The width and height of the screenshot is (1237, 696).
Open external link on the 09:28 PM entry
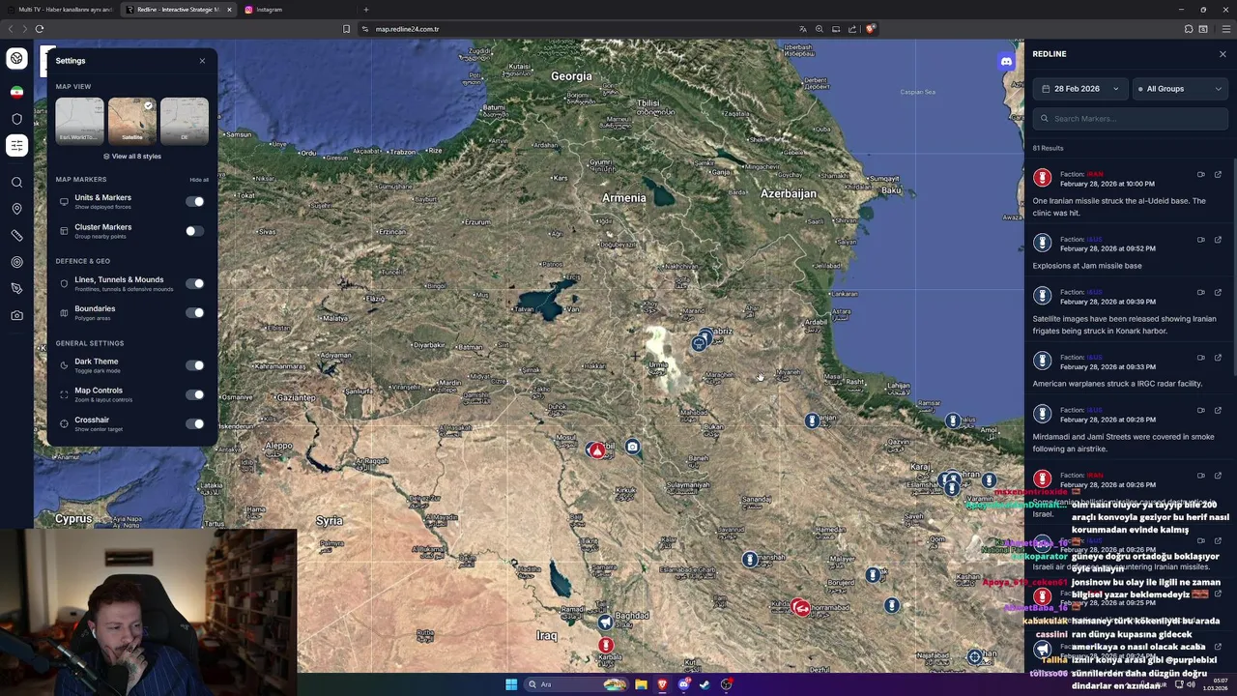[1218, 410]
